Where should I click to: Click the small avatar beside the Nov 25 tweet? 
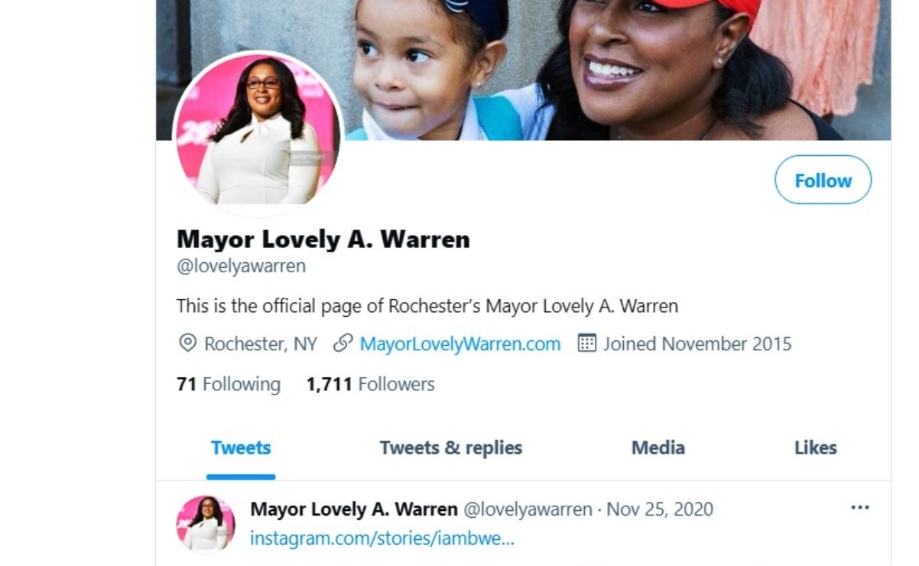coord(205,524)
